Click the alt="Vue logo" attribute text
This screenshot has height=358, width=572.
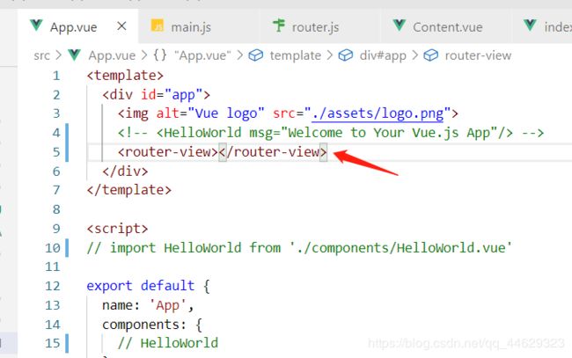[210, 113]
